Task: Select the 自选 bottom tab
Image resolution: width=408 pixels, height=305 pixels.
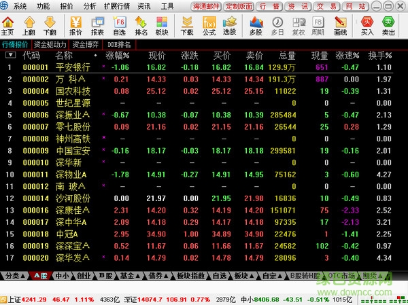Action: (220, 276)
